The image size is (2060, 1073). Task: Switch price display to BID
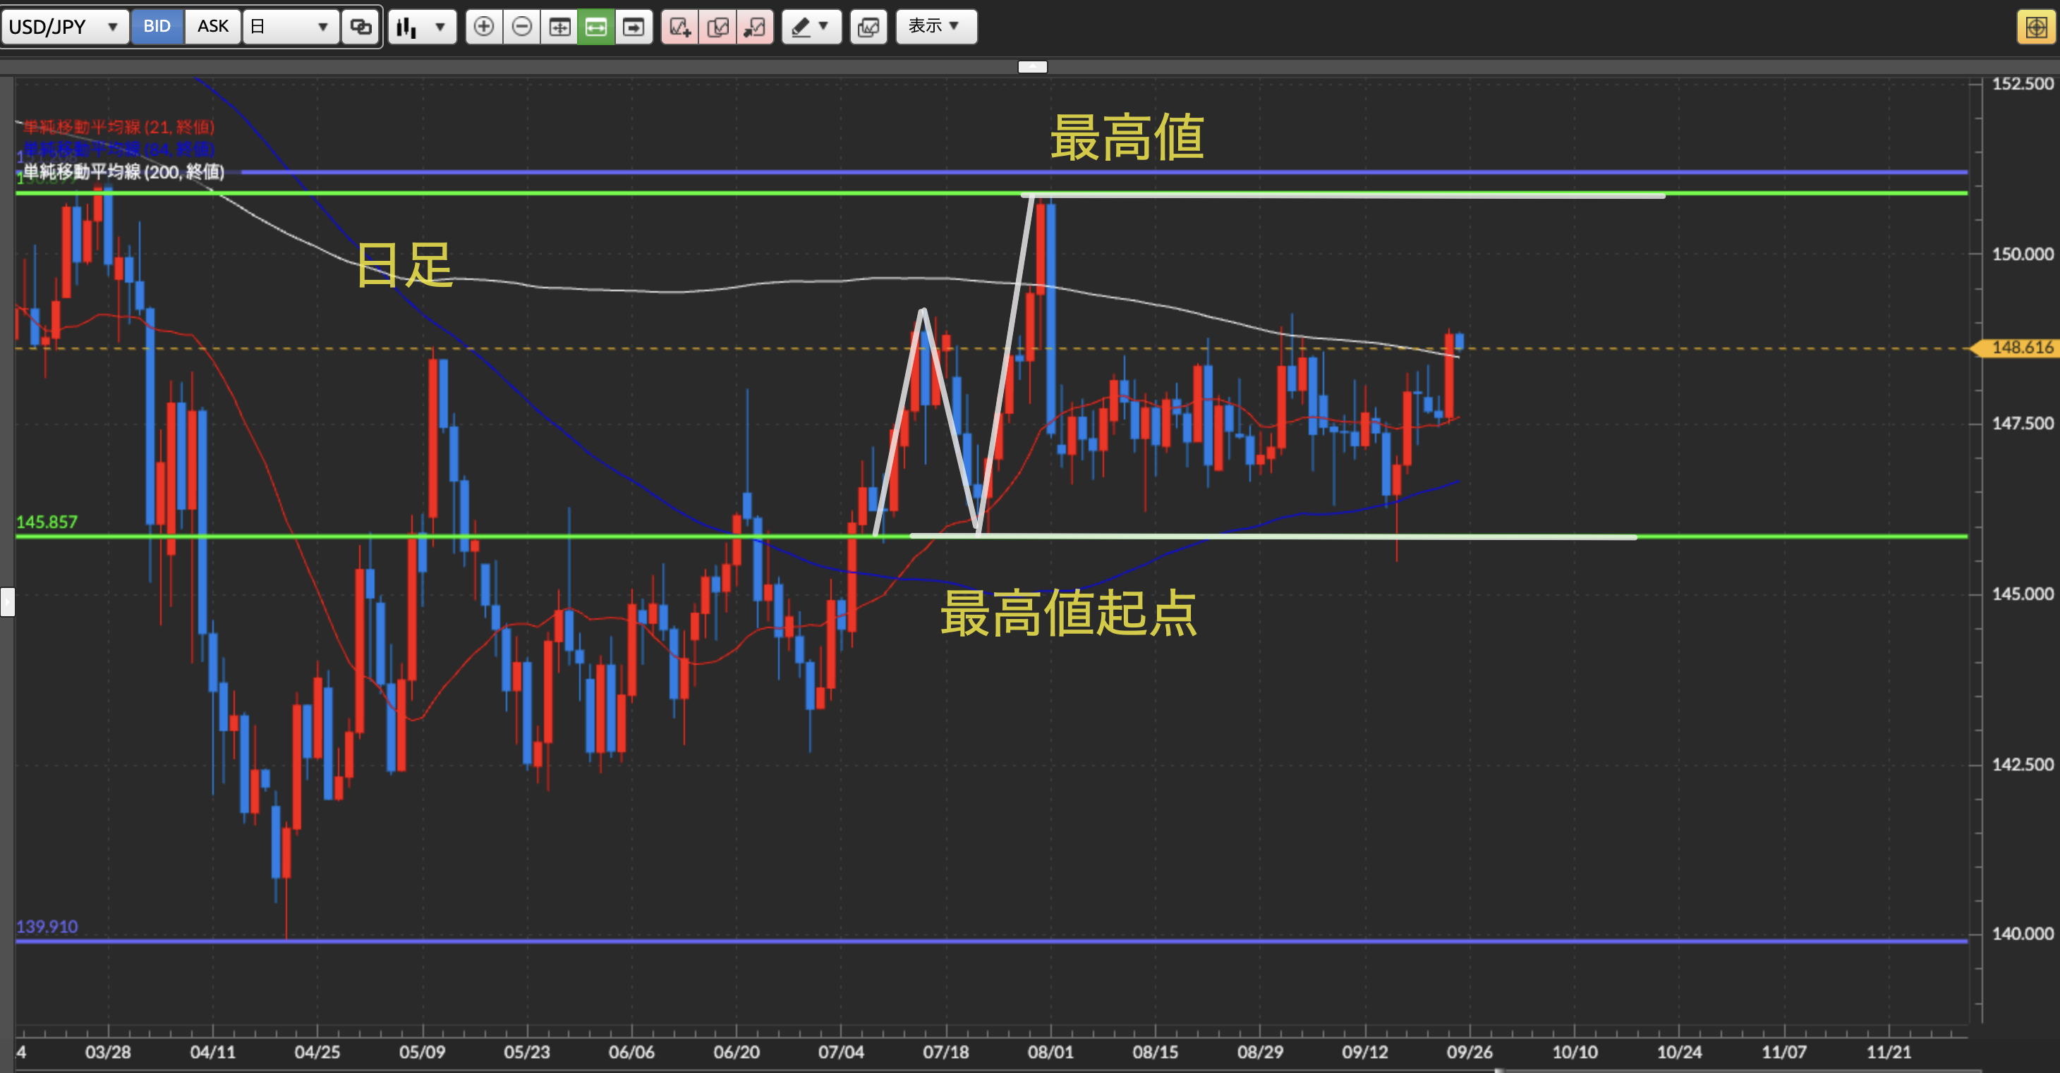tap(157, 26)
